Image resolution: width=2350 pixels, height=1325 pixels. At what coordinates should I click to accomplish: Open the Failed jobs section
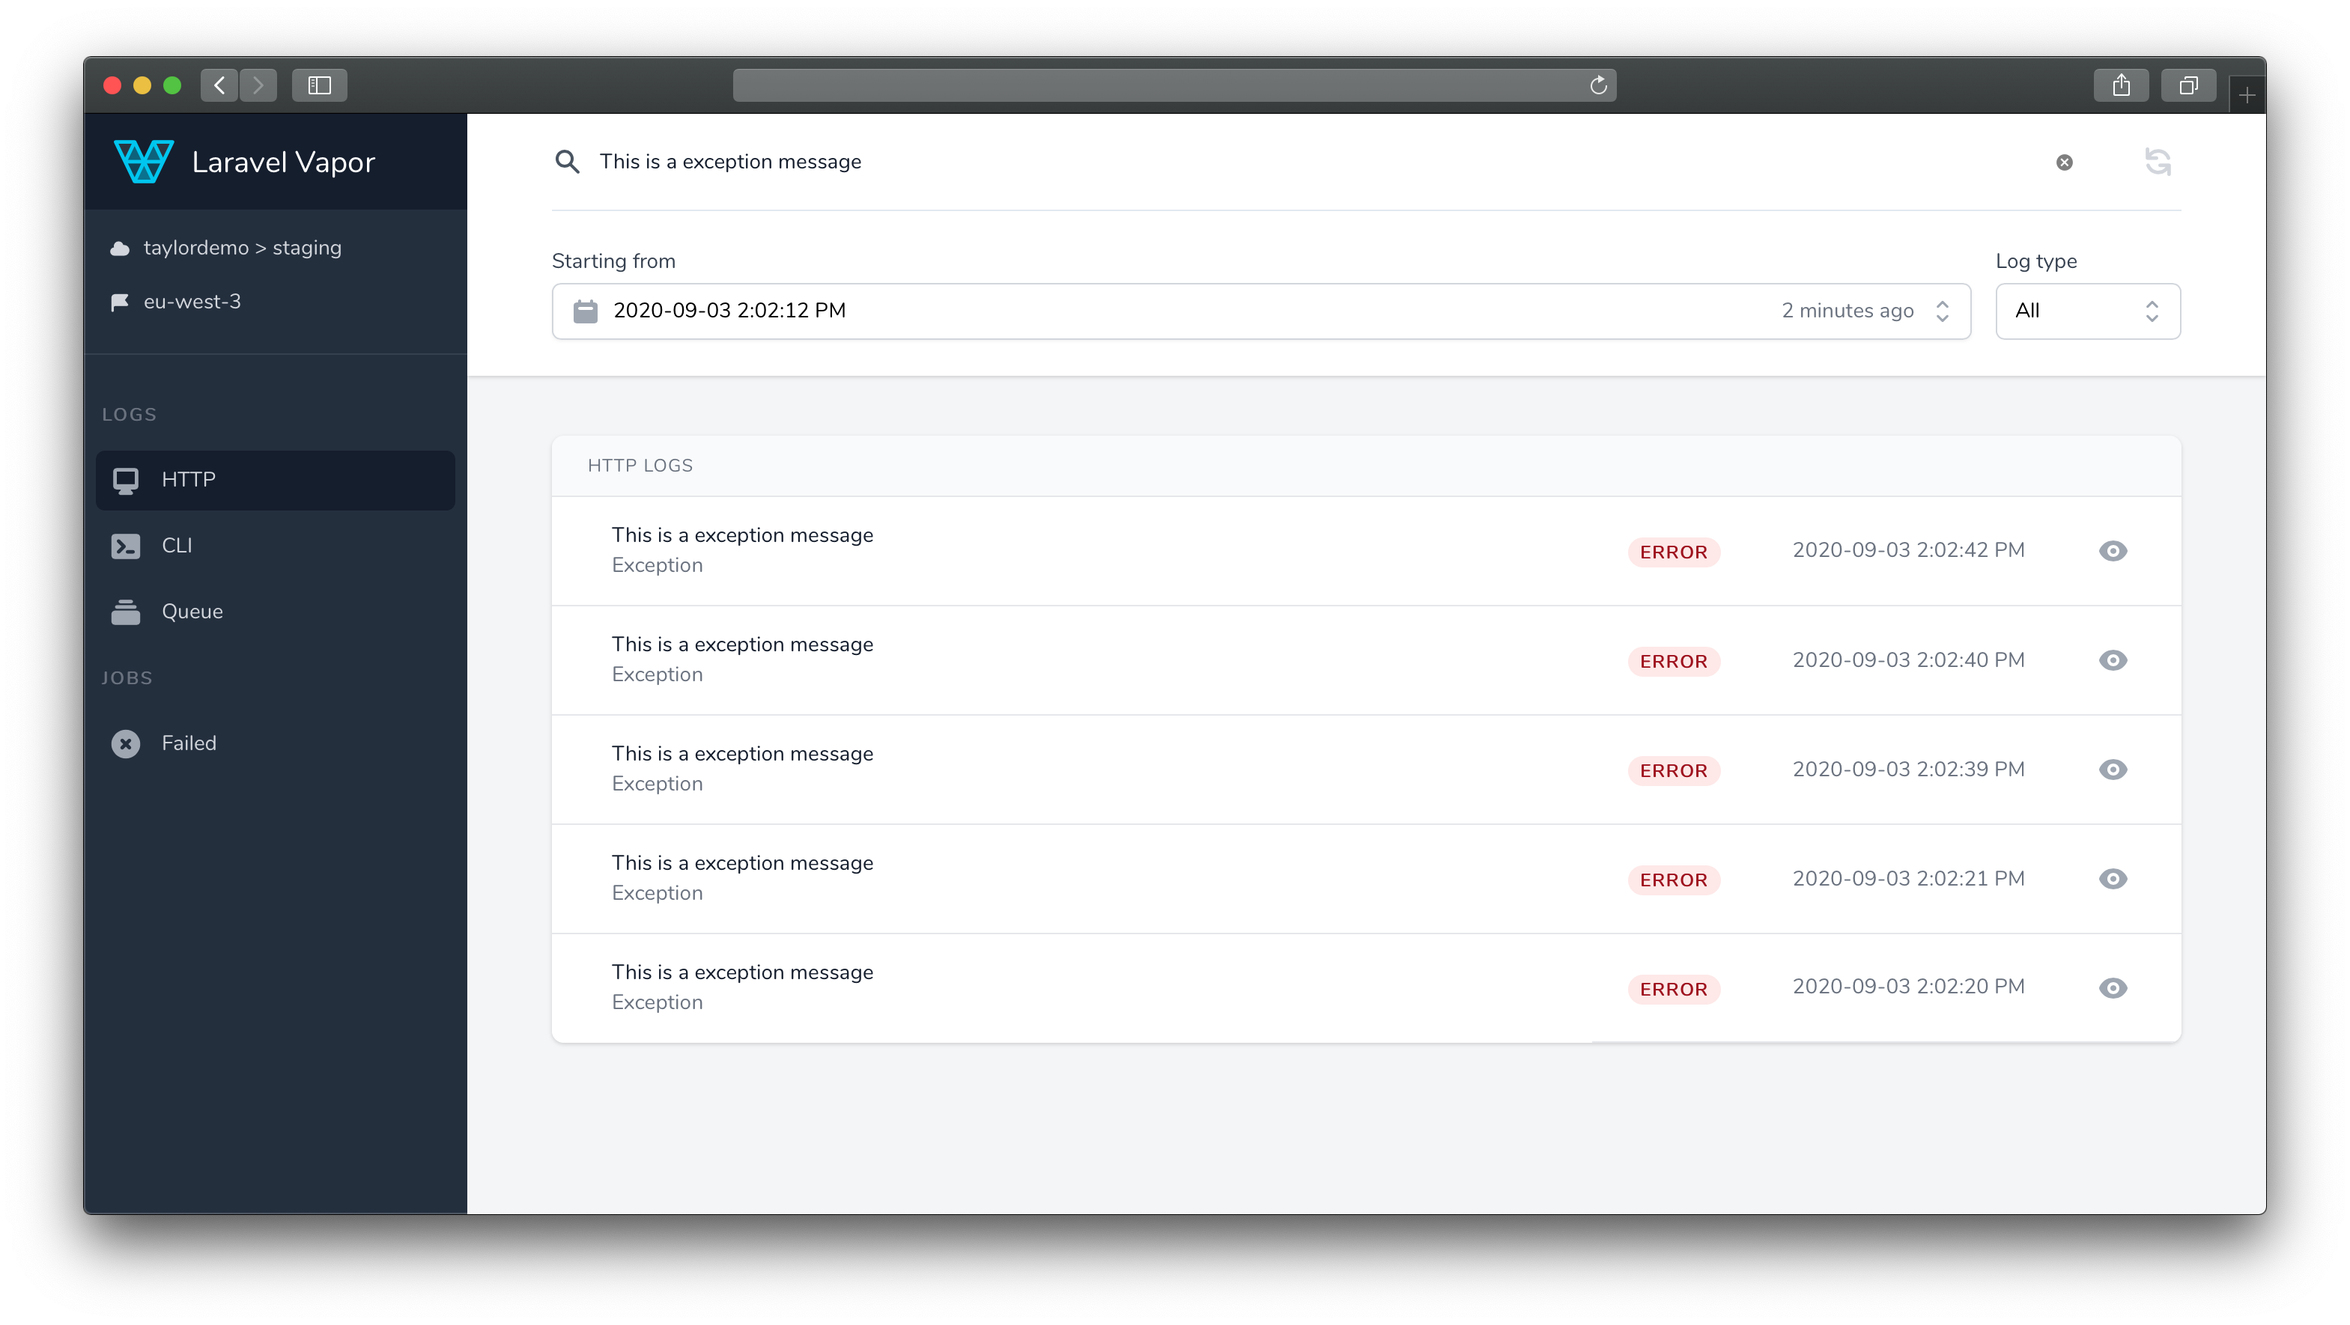[276, 743]
